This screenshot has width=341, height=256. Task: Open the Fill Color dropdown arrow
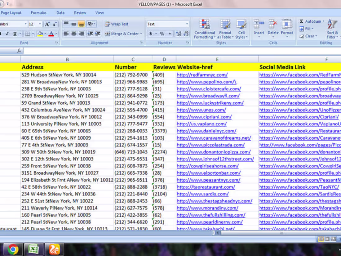point(45,33)
